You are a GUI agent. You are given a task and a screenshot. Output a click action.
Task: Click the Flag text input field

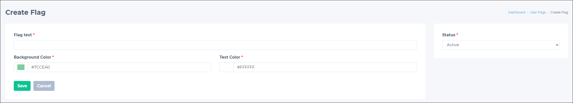pos(215,45)
